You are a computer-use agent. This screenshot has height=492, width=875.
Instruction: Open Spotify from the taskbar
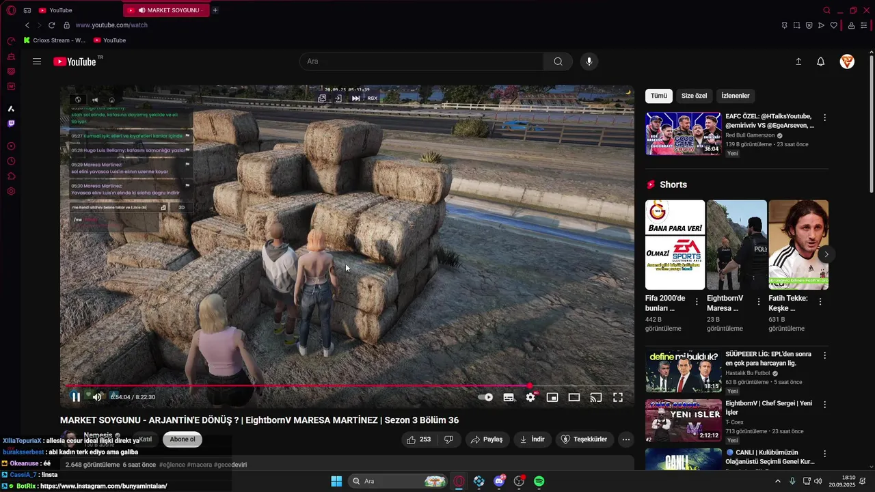click(539, 481)
